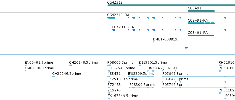Screen dimensions: 235x100
Task: Click the purple arrowhead ending the long feature
Action: coord(187,48)
